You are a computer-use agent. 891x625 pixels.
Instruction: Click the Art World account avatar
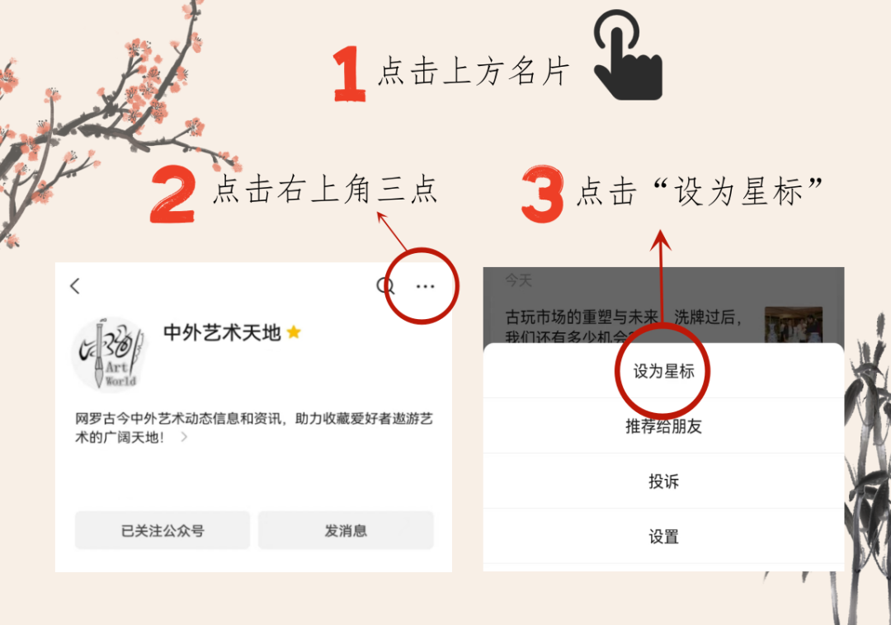(x=110, y=355)
